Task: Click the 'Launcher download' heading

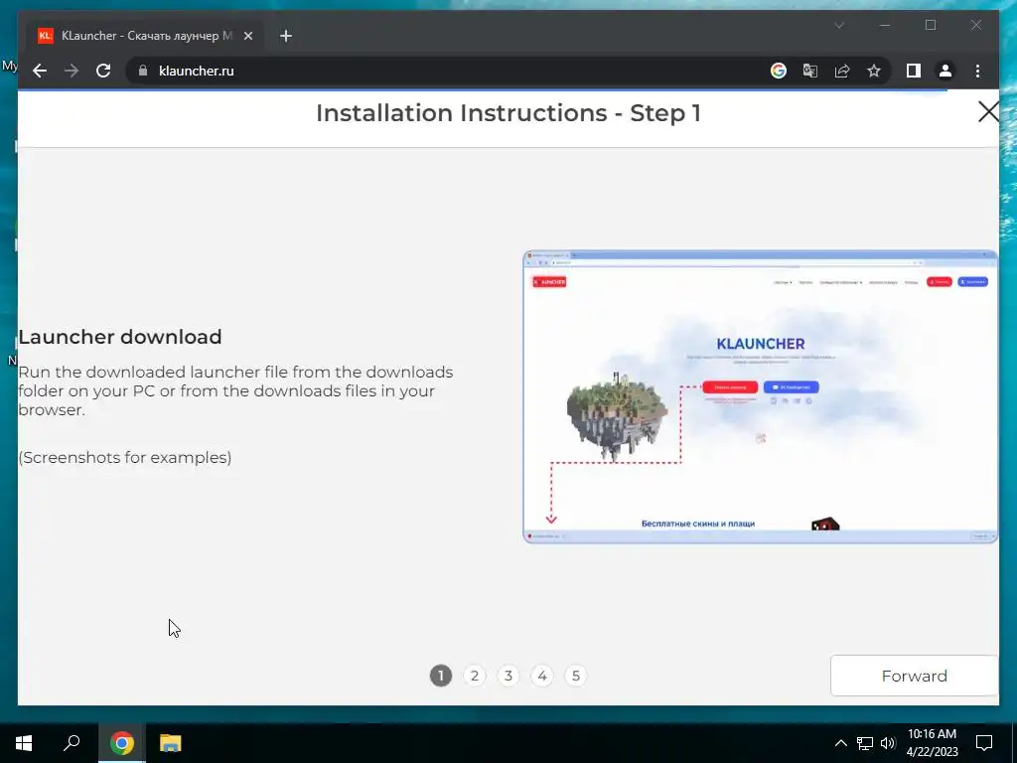Action: (120, 337)
